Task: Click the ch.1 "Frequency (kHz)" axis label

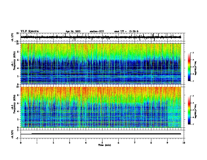Action: (14, 61)
